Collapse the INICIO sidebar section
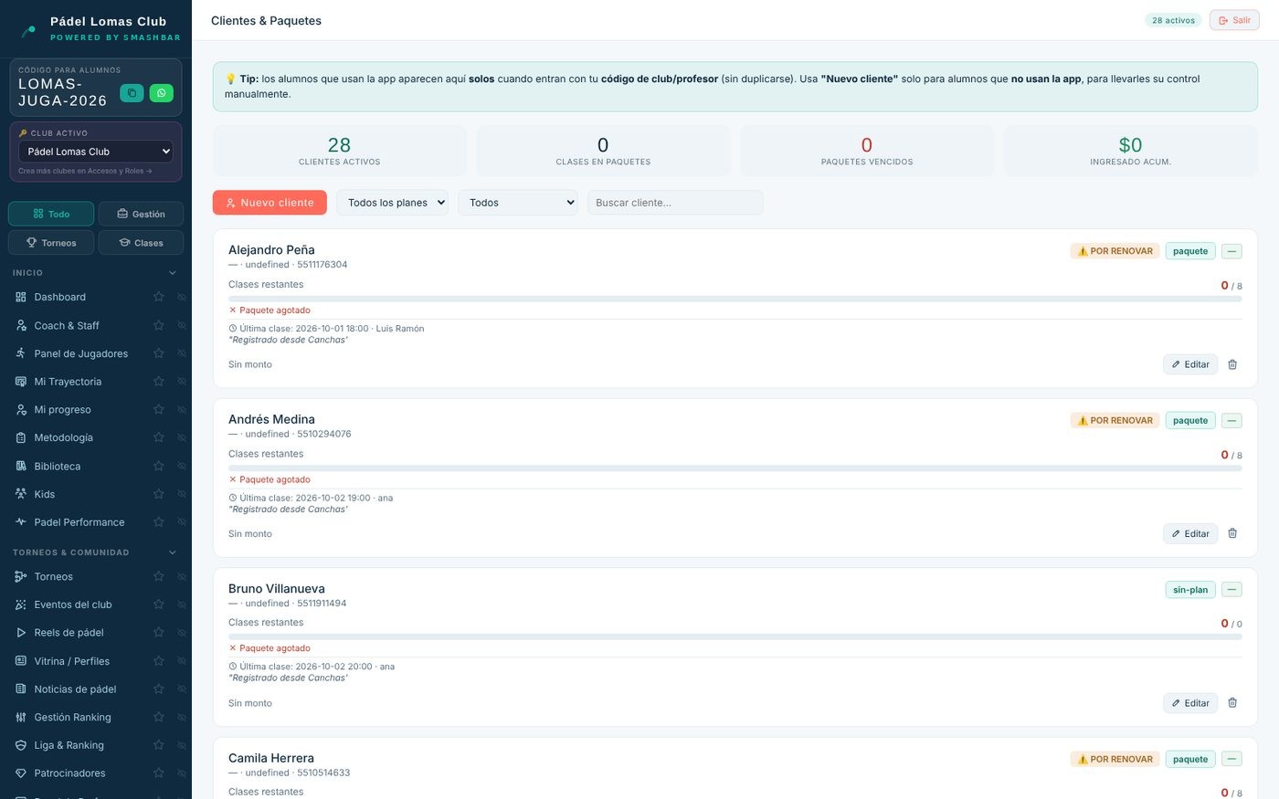Viewport: 1279px width, 799px height. click(x=173, y=273)
